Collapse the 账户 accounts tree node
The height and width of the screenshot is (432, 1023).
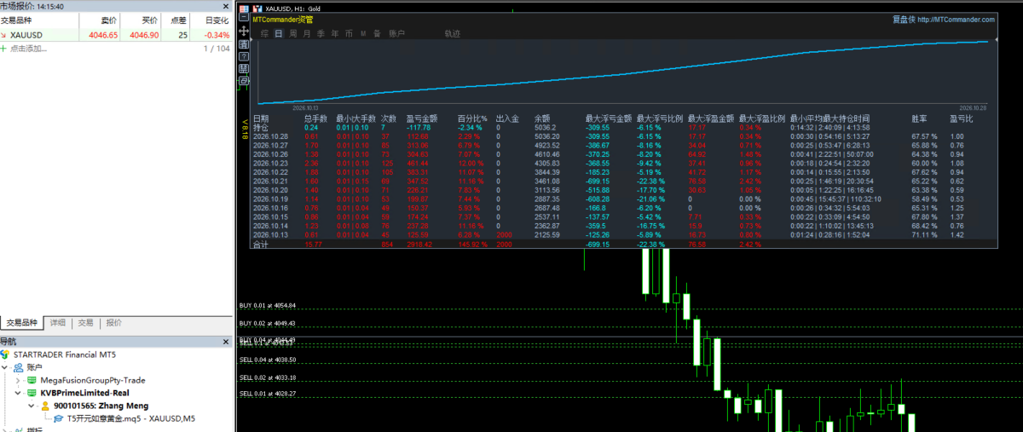(x=6, y=366)
